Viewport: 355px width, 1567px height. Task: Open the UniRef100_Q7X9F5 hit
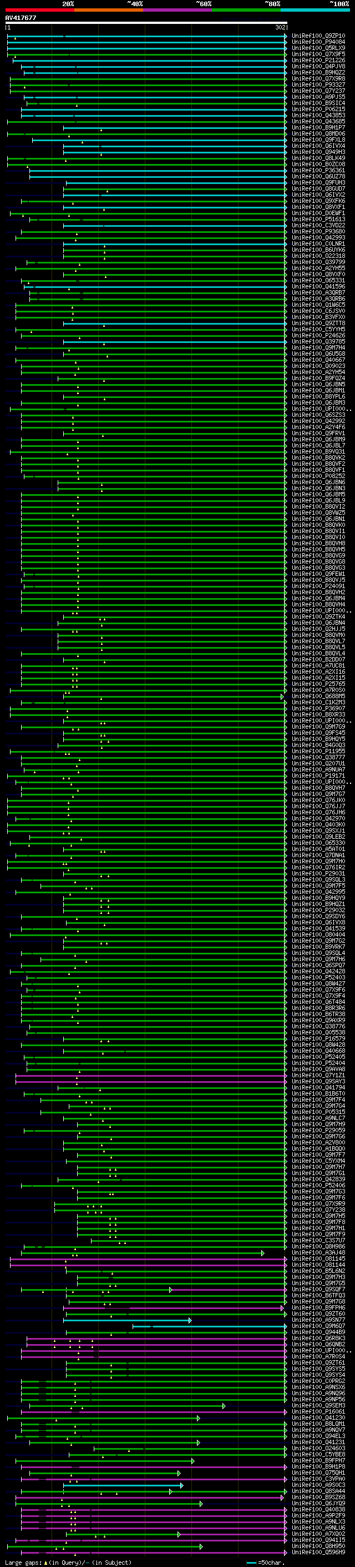(318, 54)
